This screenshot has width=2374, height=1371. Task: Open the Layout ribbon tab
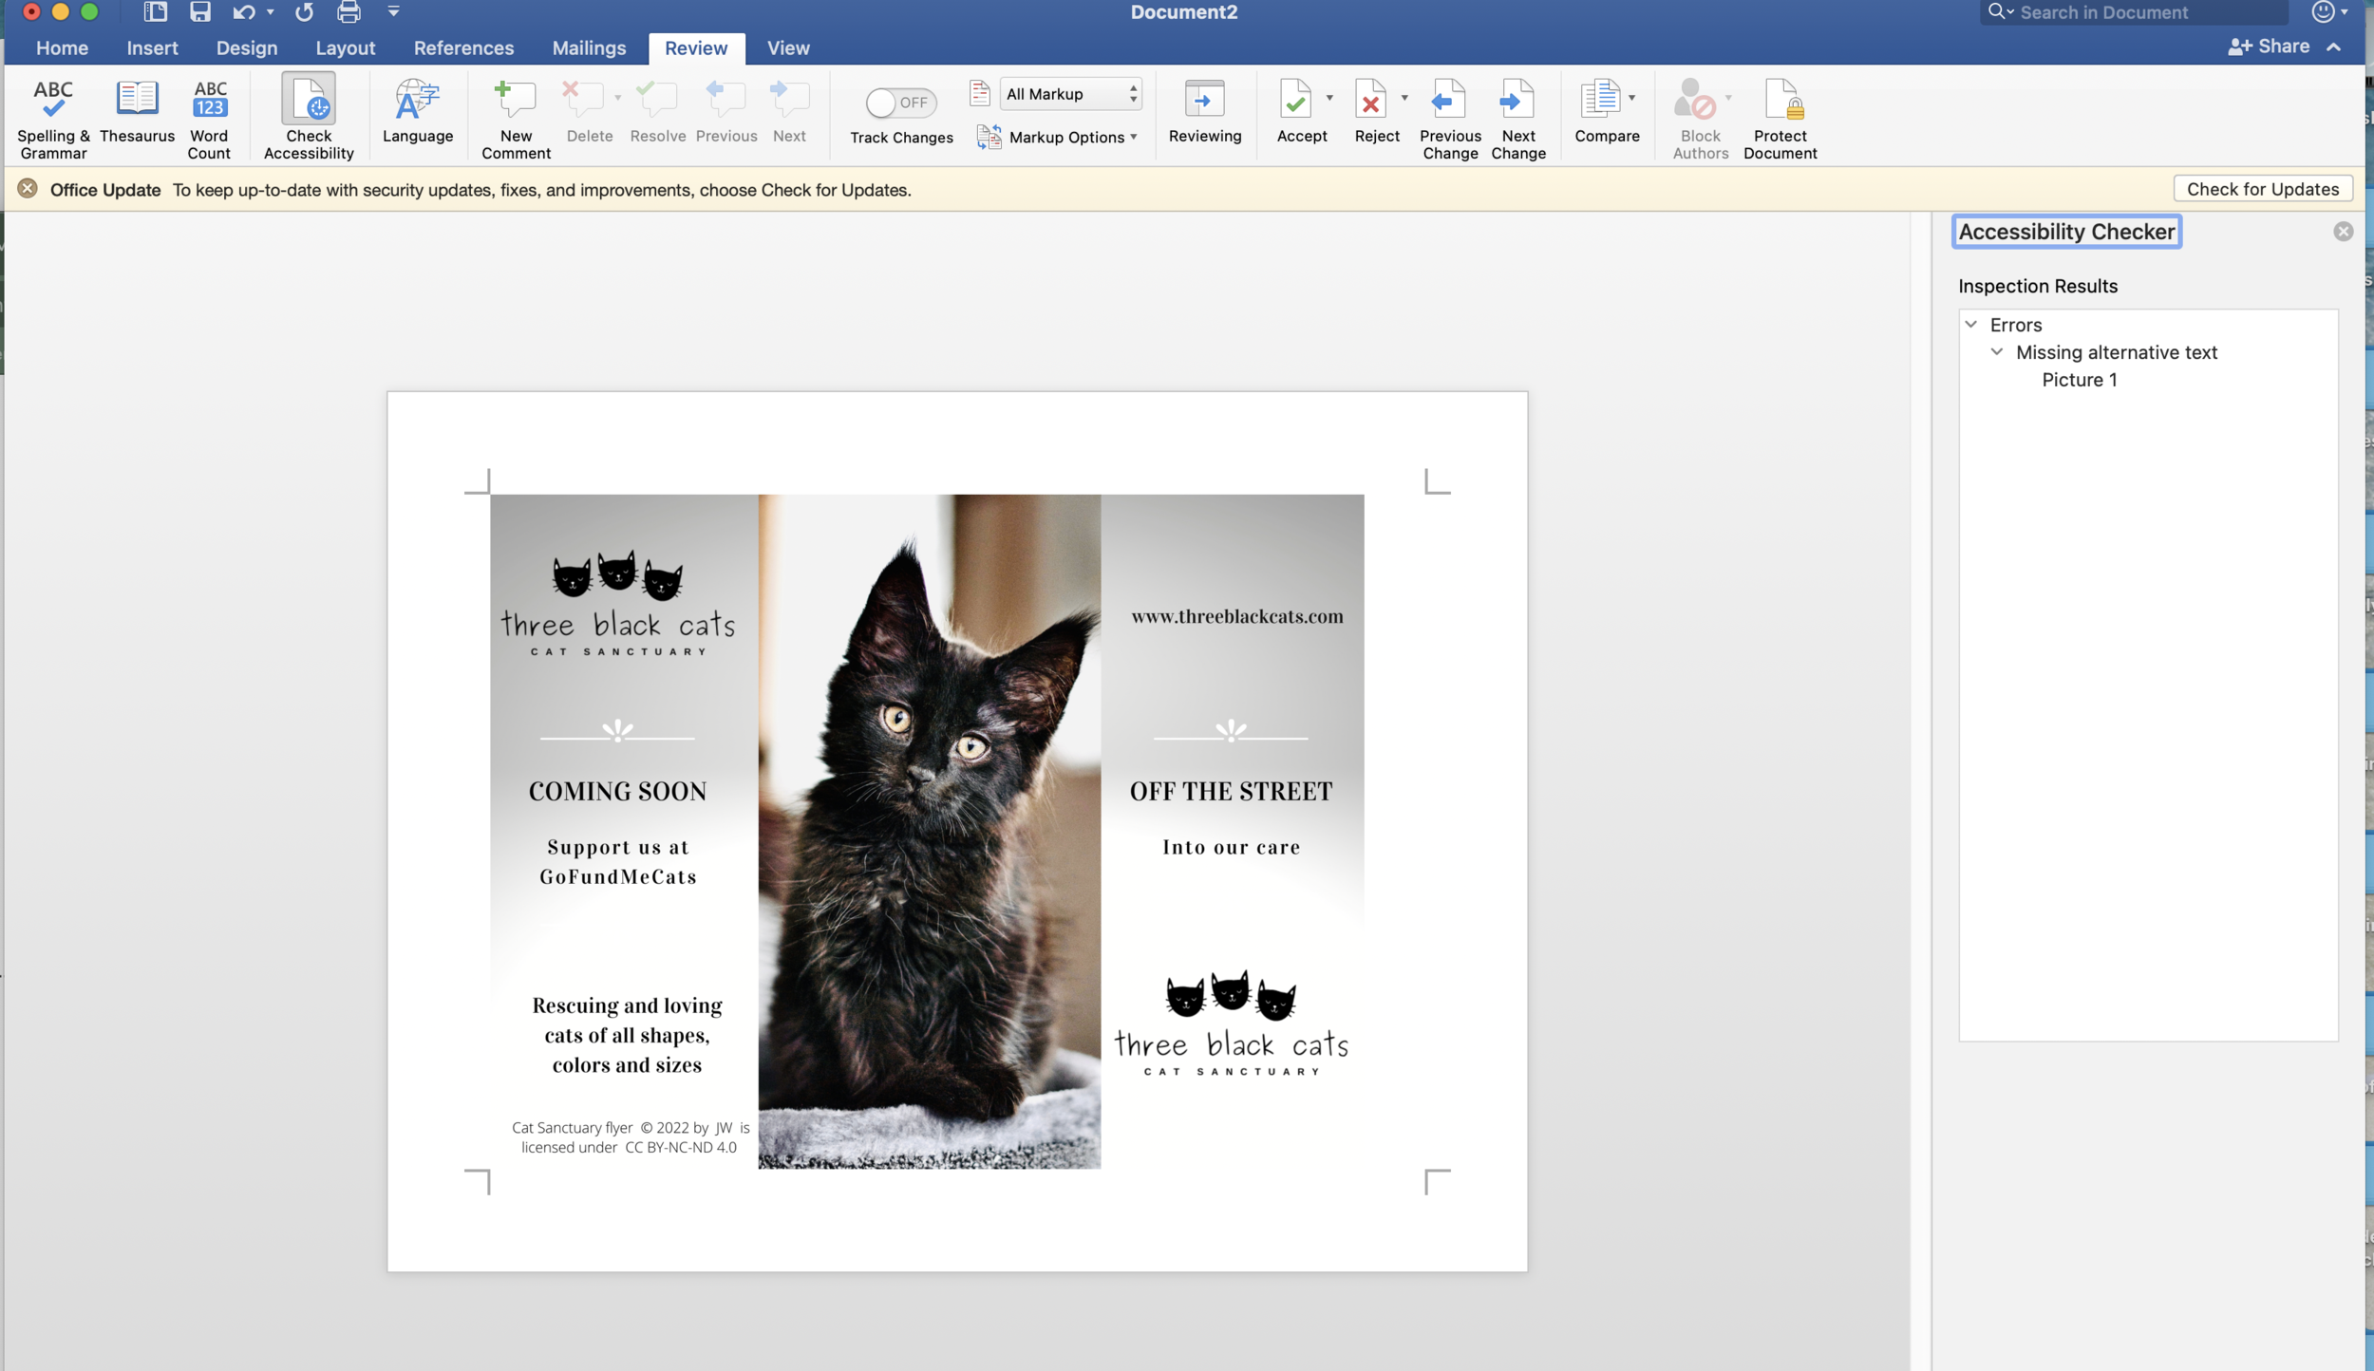coord(345,47)
